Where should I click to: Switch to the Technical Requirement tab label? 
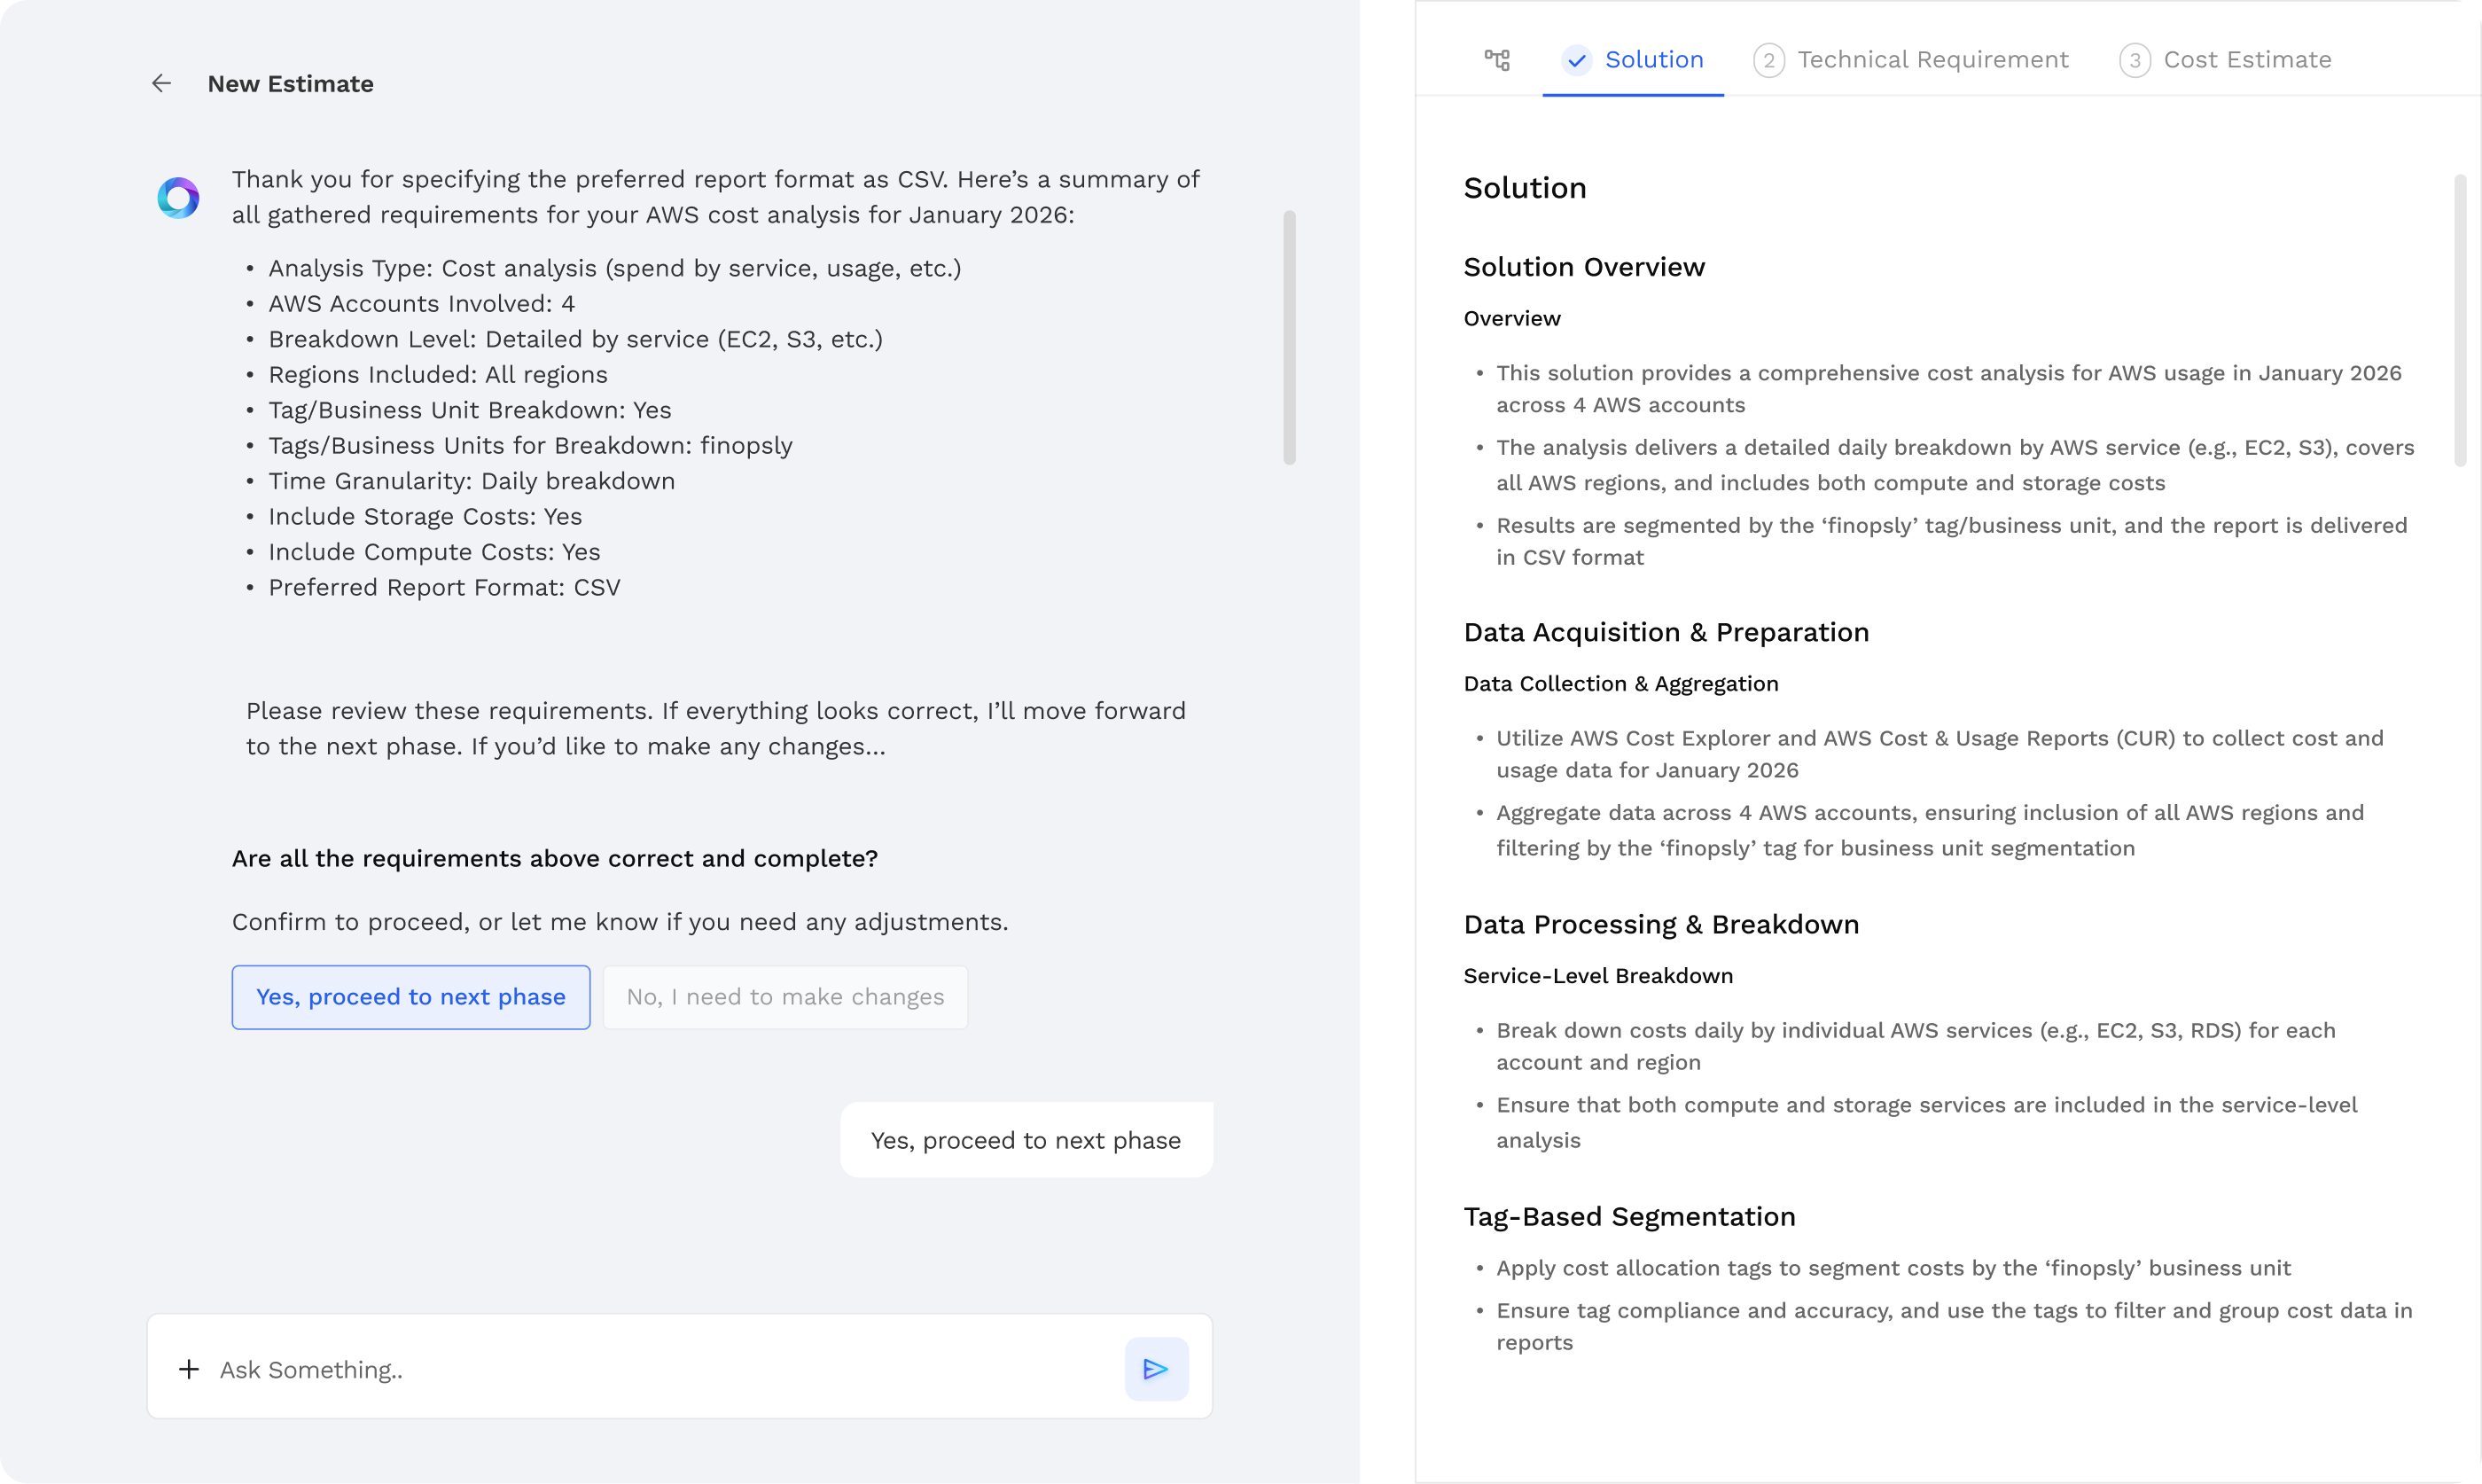click(x=1932, y=60)
